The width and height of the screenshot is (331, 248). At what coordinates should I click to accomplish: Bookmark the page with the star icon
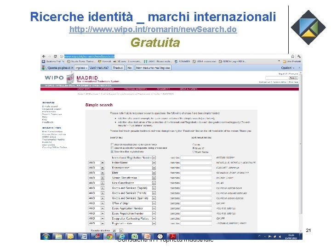(x=292, y=56)
